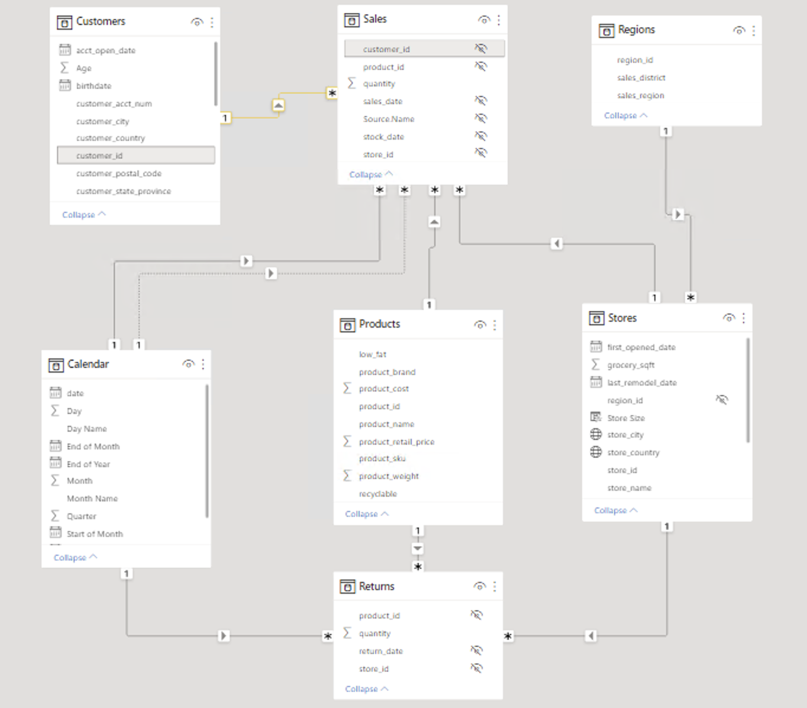Select Calendar-to-Returns relationship filter arrow
807x708 pixels.
coord(223,636)
